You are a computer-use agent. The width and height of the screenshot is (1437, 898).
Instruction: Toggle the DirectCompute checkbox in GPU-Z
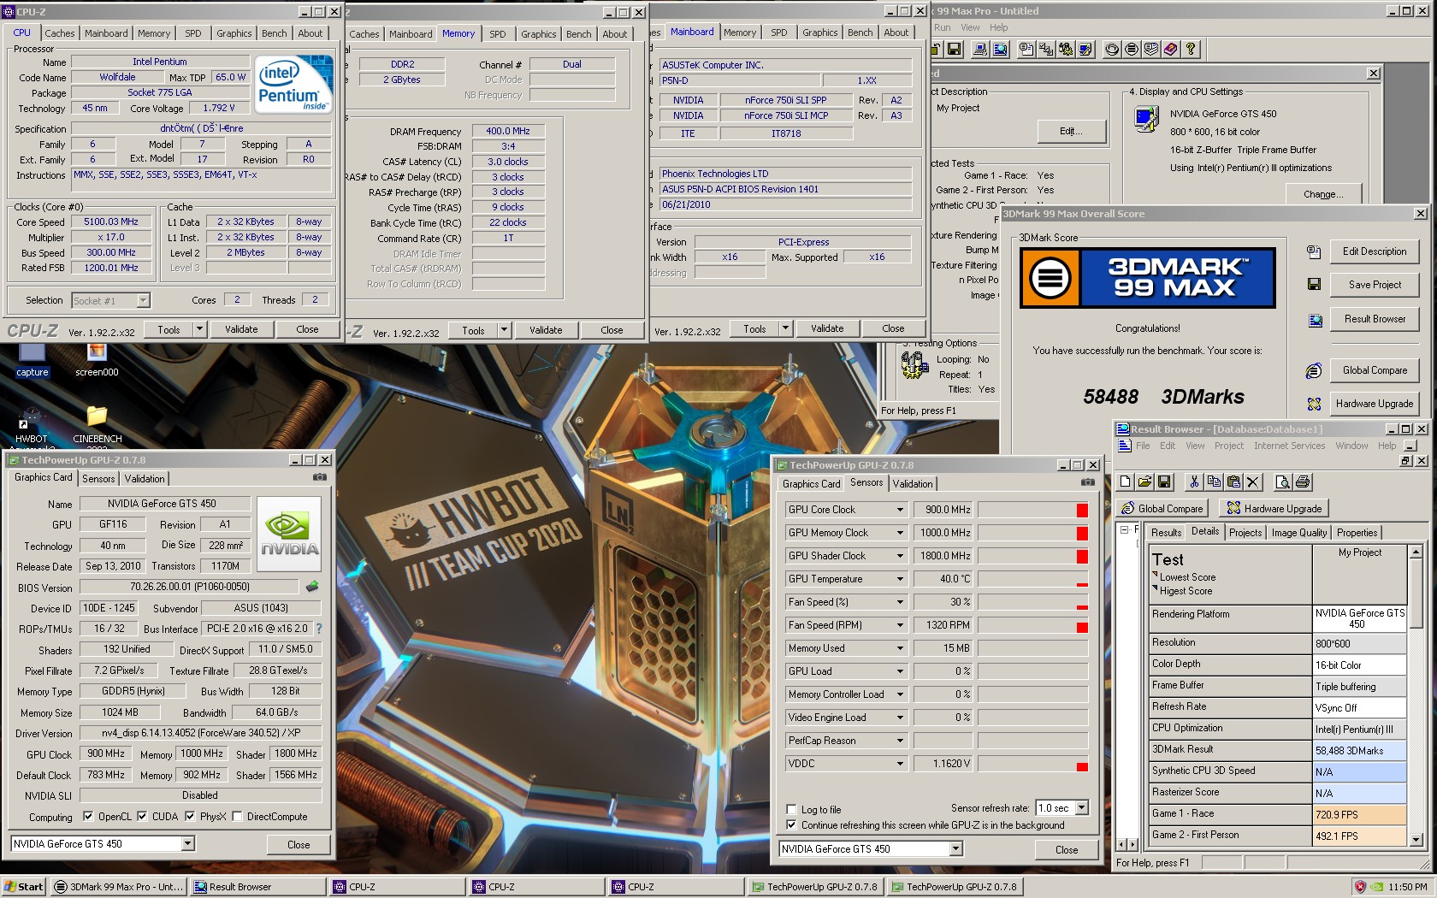[237, 817]
